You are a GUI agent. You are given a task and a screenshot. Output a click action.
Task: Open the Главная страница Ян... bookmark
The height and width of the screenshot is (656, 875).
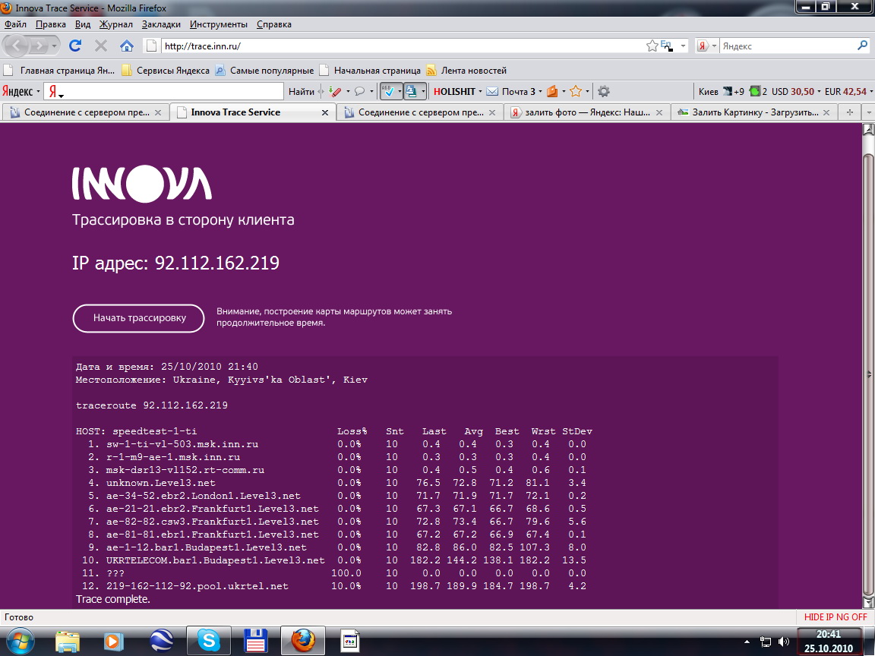tap(59, 71)
